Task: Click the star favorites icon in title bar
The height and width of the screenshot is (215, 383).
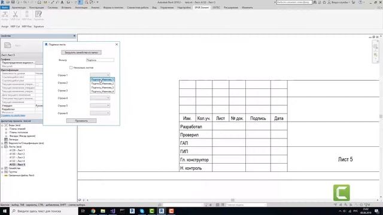Action: [324, 2]
